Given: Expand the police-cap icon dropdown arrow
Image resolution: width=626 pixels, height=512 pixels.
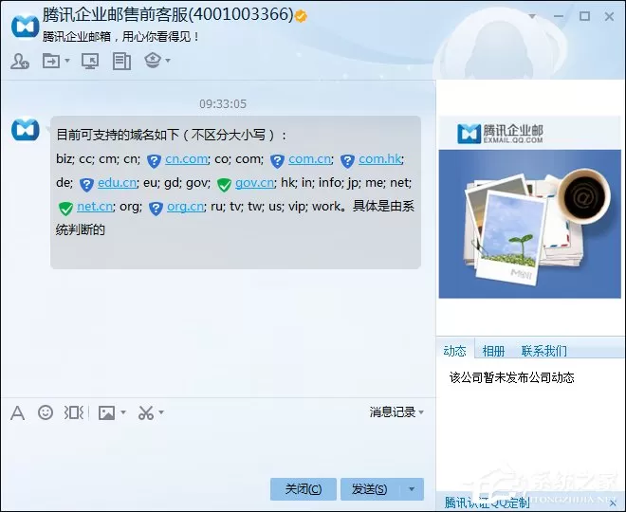Looking at the screenshot, I should click(x=168, y=61).
